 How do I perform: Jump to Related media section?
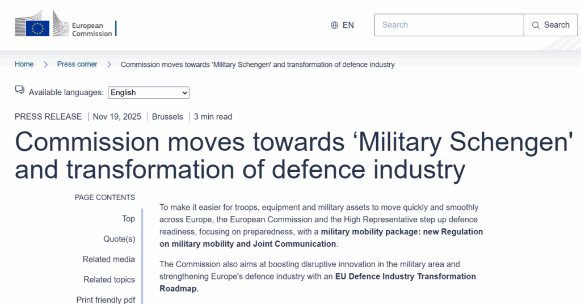click(108, 260)
